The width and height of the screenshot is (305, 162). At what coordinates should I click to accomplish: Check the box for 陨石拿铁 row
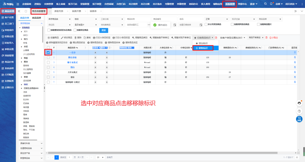[x=48, y=57]
